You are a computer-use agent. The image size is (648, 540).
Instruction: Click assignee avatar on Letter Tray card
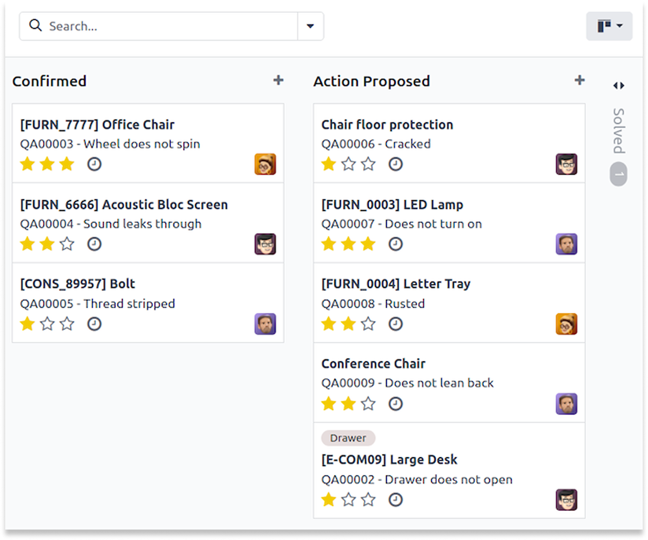coord(566,324)
